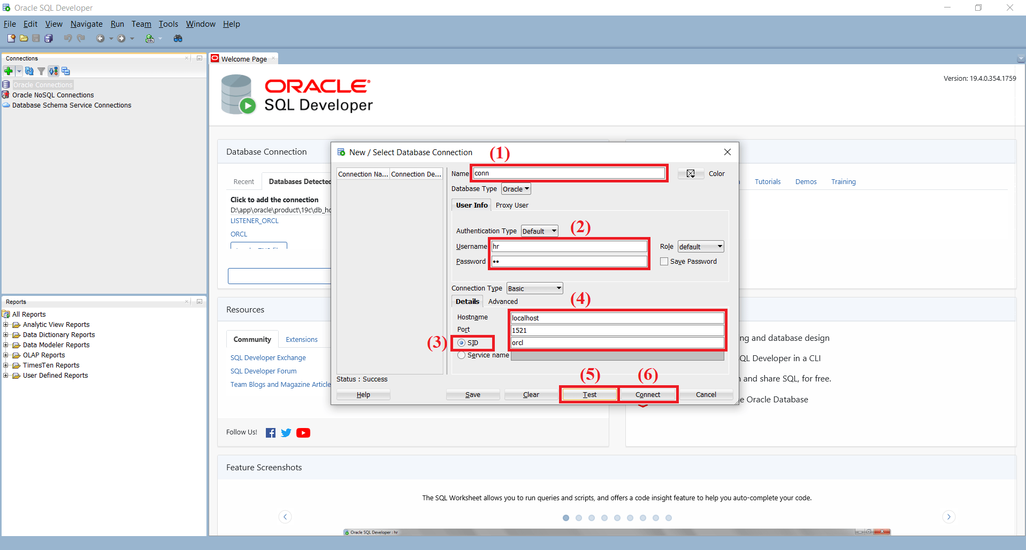Select the Service name radio button

click(x=462, y=355)
